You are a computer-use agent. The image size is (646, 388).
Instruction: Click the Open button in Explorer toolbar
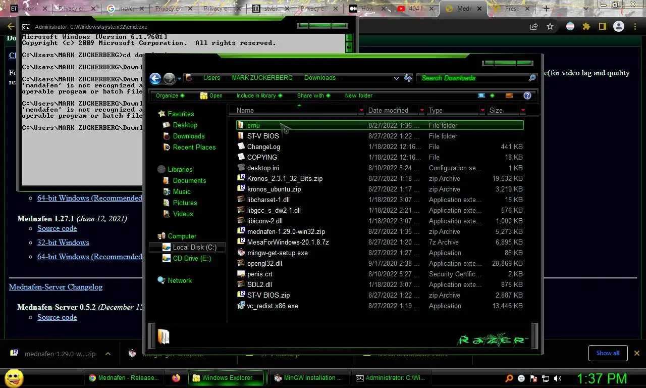(x=211, y=95)
